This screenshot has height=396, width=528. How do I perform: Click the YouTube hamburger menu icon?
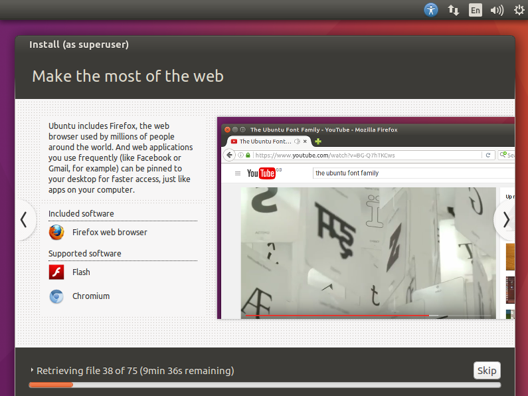pos(238,173)
